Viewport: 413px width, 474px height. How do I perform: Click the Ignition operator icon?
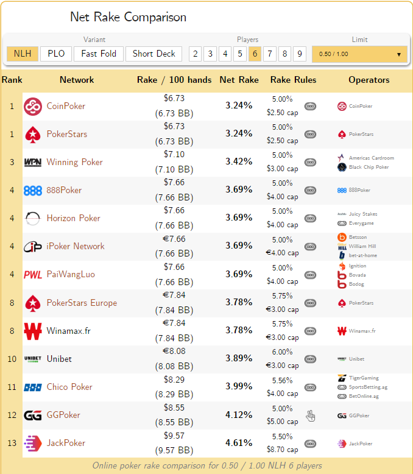point(342,266)
